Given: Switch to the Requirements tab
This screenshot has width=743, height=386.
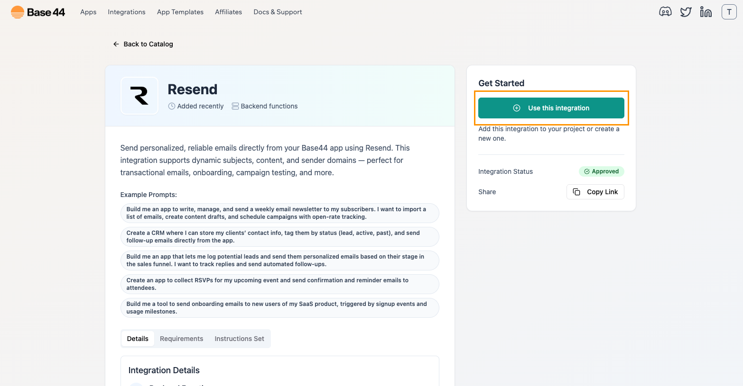Looking at the screenshot, I should click(181, 339).
